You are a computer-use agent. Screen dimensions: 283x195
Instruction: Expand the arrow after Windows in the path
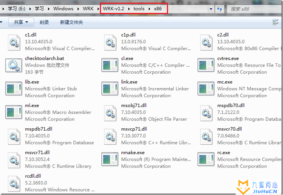(78, 9)
